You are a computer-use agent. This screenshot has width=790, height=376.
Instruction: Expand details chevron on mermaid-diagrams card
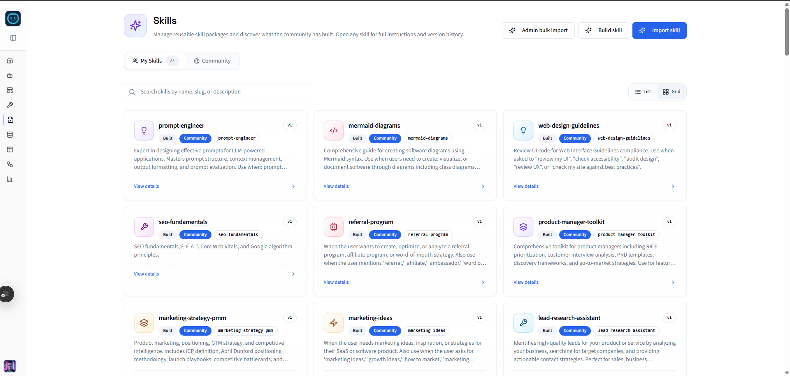coord(482,187)
